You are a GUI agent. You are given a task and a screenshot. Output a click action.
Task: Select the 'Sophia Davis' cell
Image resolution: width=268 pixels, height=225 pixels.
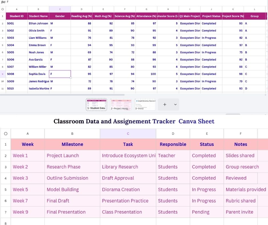click(x=38, y=74)
